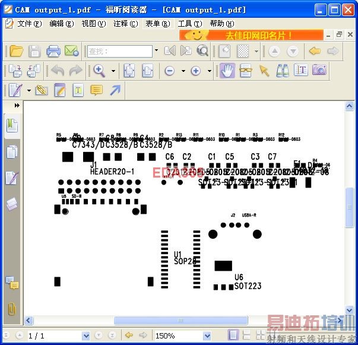Click the find next icon
Viewport: 358px width, 345px height.
coord(186,50)
